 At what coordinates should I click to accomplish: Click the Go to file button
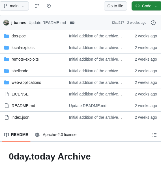(115, 6)
